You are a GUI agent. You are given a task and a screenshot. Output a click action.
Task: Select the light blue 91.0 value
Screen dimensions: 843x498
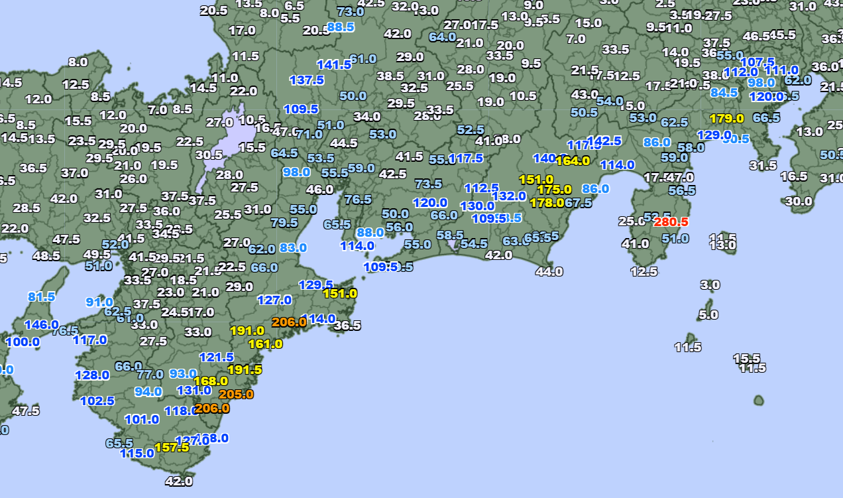[100, 302]
